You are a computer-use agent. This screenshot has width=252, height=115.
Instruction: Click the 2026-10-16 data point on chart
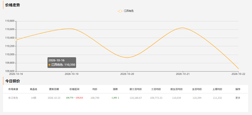[x=16, y=40]
